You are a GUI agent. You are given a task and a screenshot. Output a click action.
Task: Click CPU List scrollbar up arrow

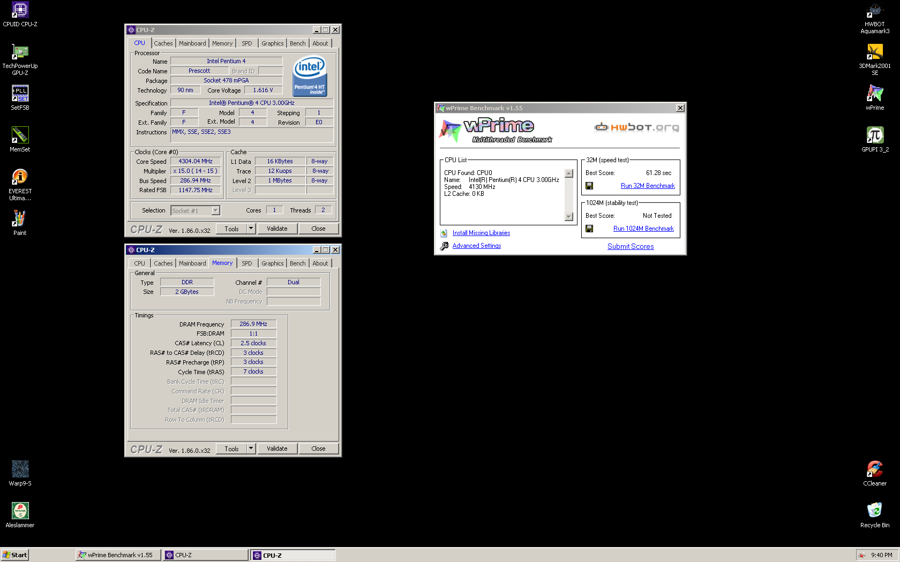[569, 173]
